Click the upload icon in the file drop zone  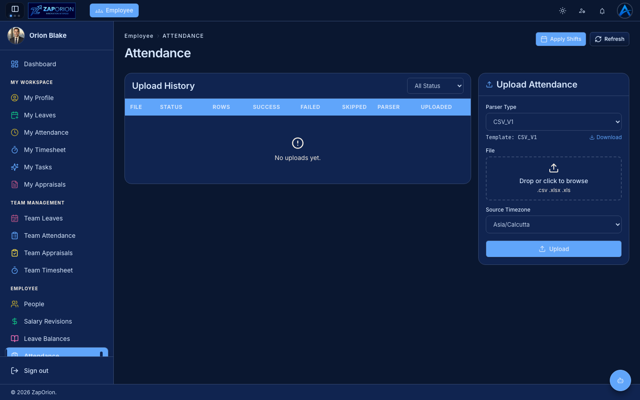[554, 168]
